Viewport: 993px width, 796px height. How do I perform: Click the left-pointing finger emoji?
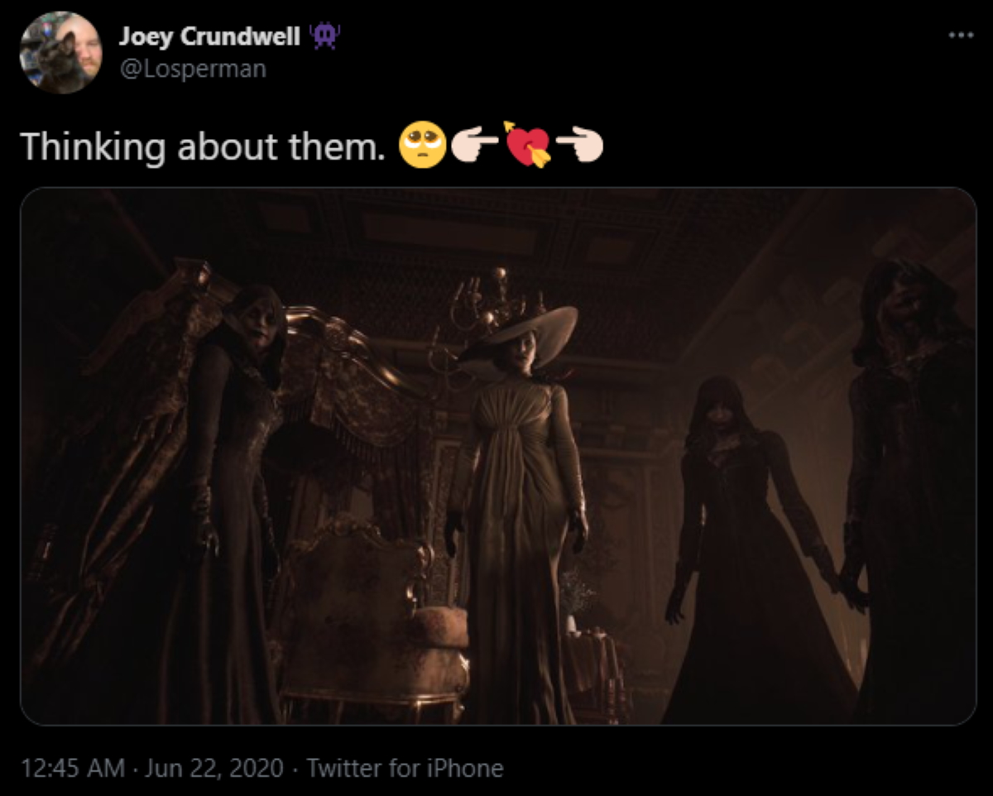coord(580,146)
